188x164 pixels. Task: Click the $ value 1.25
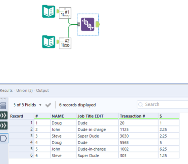[x=169, y=156]
